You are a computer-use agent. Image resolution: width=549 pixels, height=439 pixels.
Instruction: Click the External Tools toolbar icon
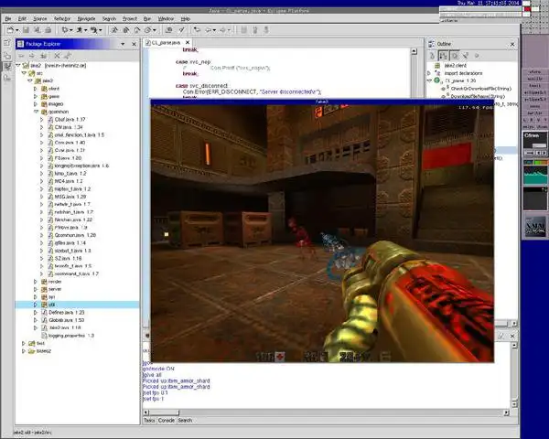pyautogui.click(x=94, y=30)
